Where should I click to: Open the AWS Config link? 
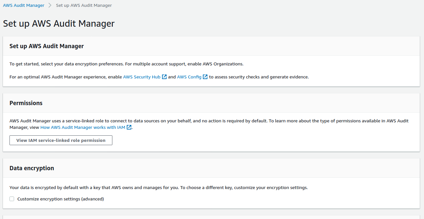tap(189, 77)
